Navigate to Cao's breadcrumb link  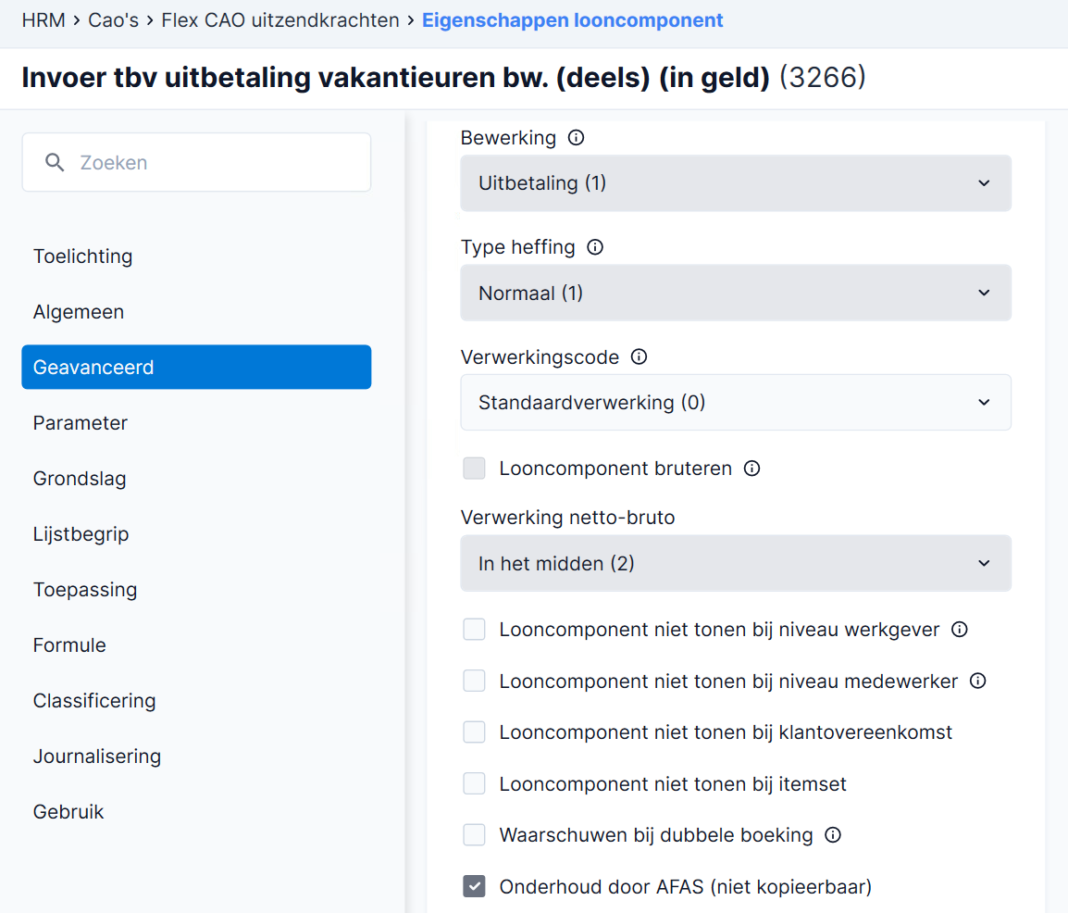[x=113, y=20]
